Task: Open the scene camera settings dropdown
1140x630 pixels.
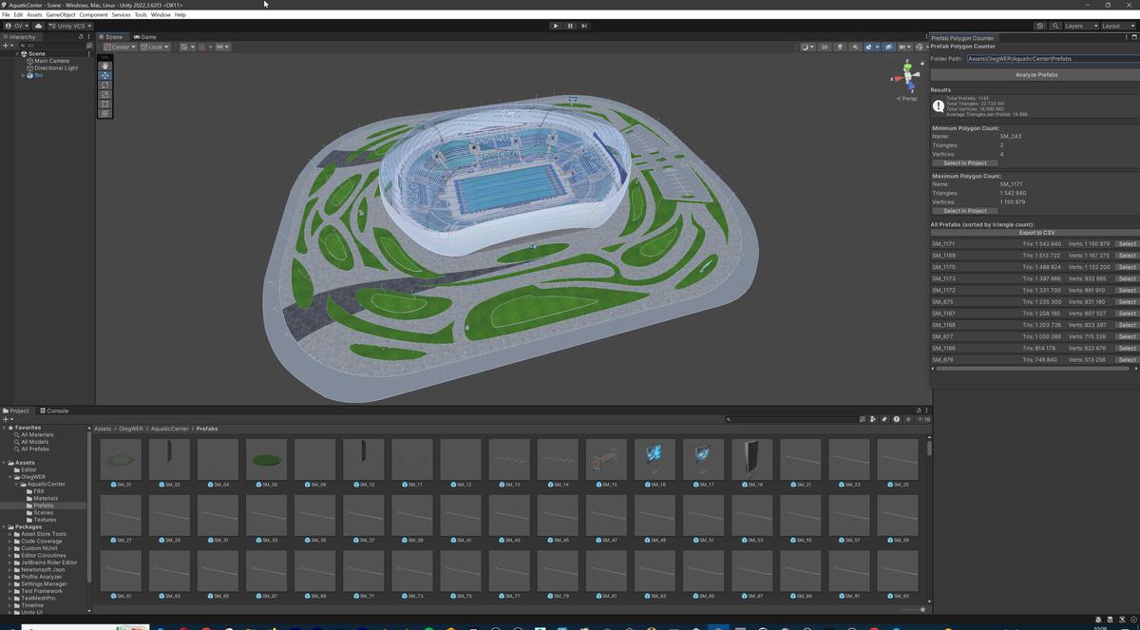Action: coord(903,47)
